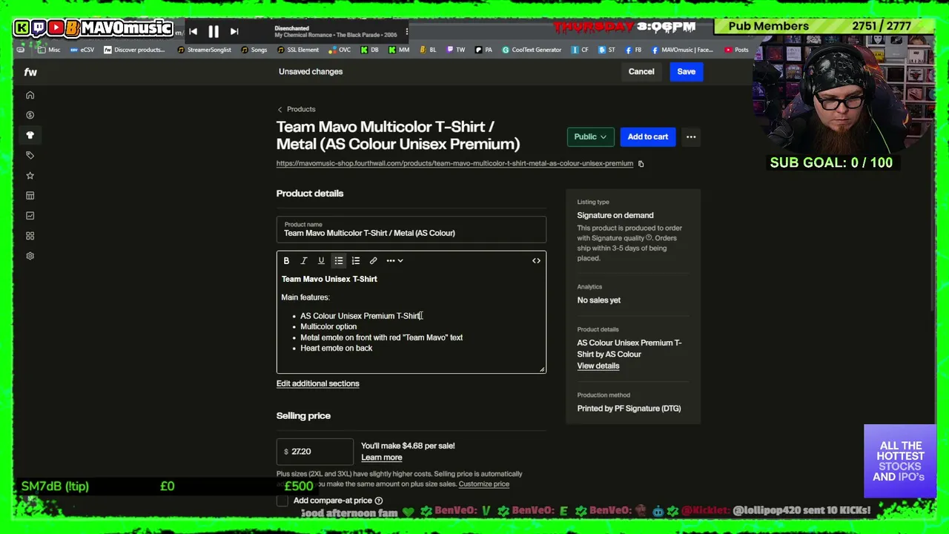Screen dimensions: 949x534
Task: Open the CF bookmark
Action: click(x=580, y=50)
